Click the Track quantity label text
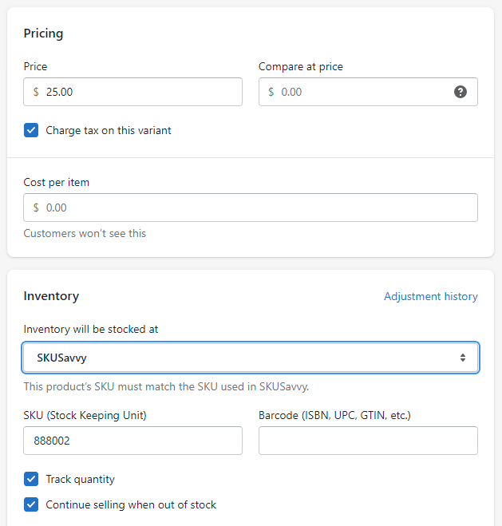 point(80,479)
